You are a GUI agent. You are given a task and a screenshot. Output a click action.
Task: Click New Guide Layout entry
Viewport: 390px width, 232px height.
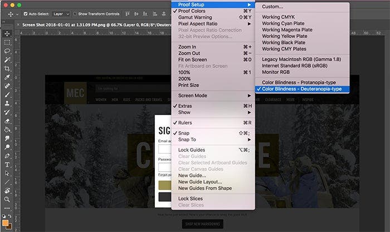[200, 181]
